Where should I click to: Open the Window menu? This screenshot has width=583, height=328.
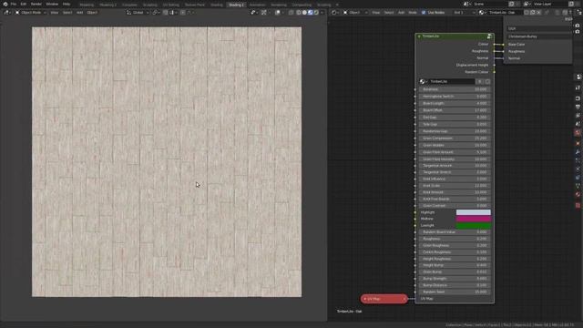click(52, 4)
